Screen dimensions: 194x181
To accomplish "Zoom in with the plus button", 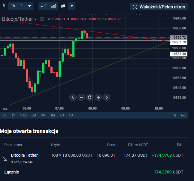I will click(x=98, y=97).
